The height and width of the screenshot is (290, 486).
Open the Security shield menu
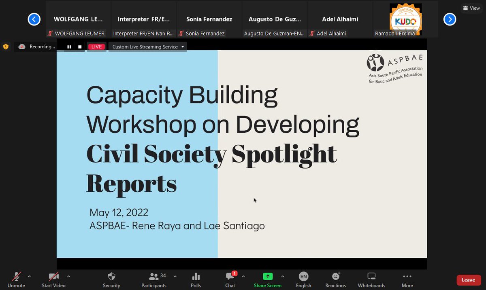pos(111,279)
